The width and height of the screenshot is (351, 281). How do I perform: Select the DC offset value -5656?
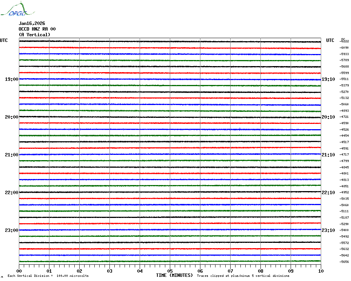(x=344, y=262)
